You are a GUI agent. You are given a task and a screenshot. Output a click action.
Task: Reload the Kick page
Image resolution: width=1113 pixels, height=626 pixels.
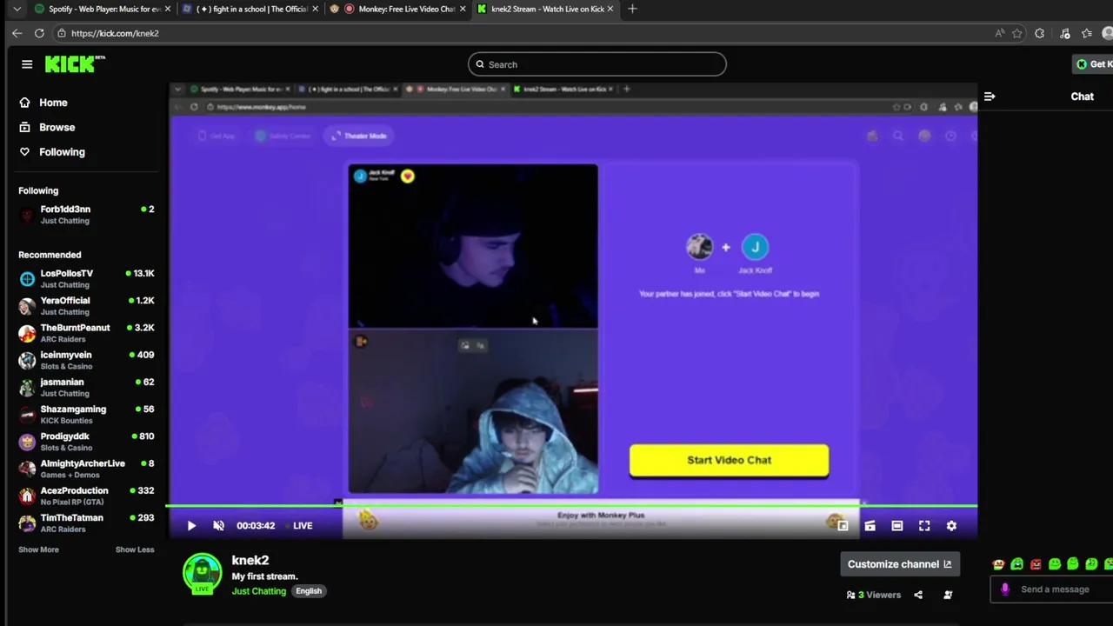coord(39,33)
